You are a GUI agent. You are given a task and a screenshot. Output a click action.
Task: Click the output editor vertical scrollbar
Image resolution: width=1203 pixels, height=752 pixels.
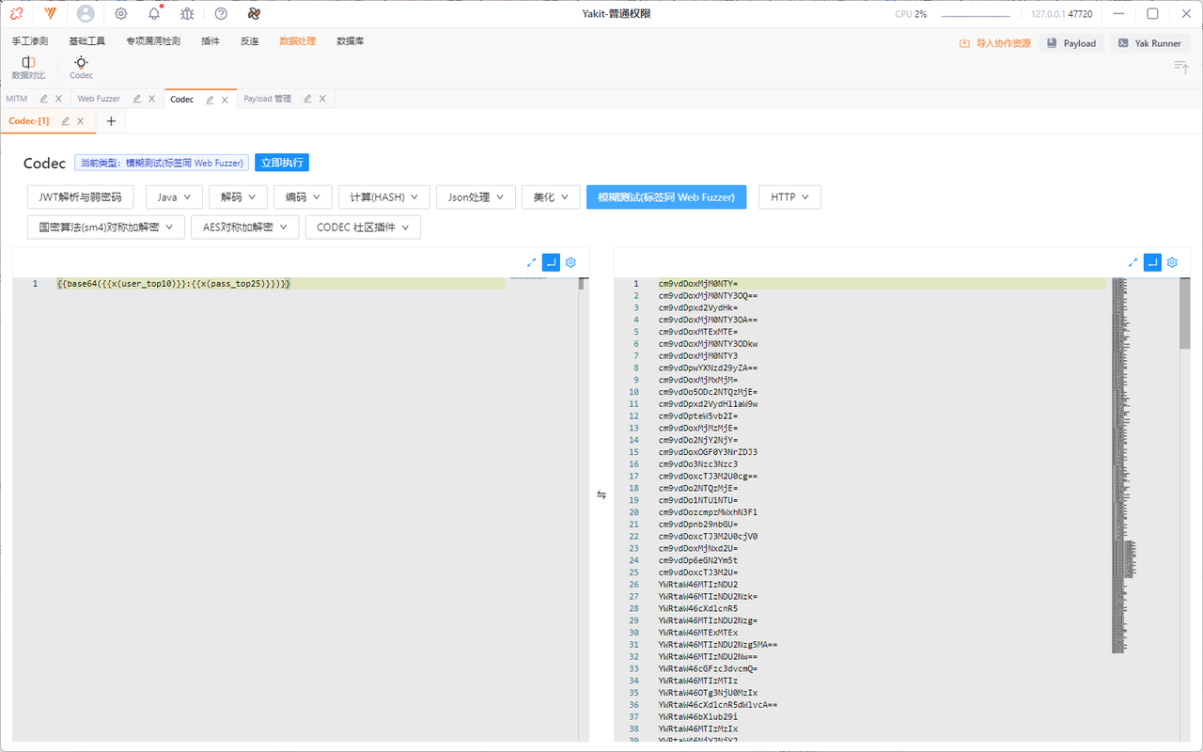1185,313
